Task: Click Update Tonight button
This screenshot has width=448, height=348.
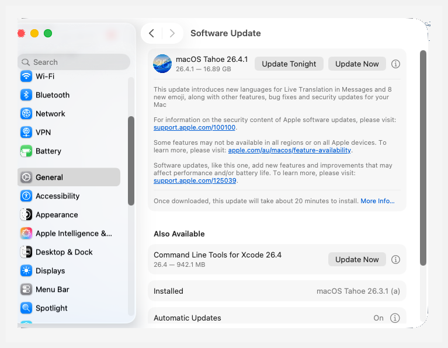Action: coord(289,64)
